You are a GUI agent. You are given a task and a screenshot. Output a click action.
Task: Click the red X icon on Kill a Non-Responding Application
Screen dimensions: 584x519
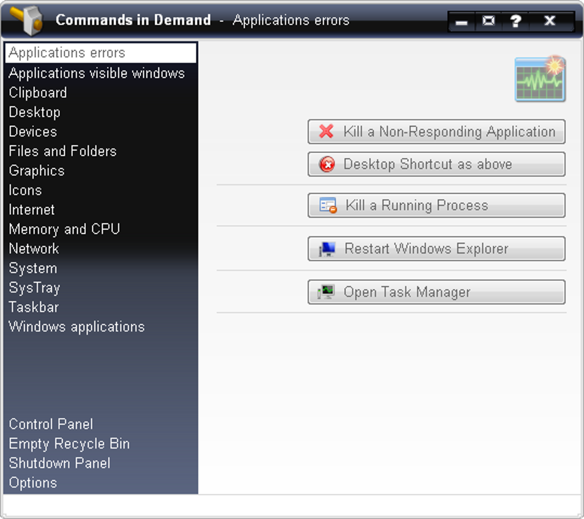coord(326,132)
